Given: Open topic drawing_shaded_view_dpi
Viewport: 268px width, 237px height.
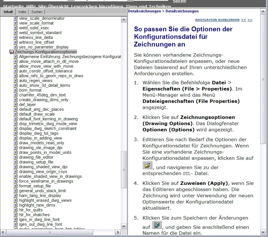Looking at the screenshot, I should pos(43,167).
